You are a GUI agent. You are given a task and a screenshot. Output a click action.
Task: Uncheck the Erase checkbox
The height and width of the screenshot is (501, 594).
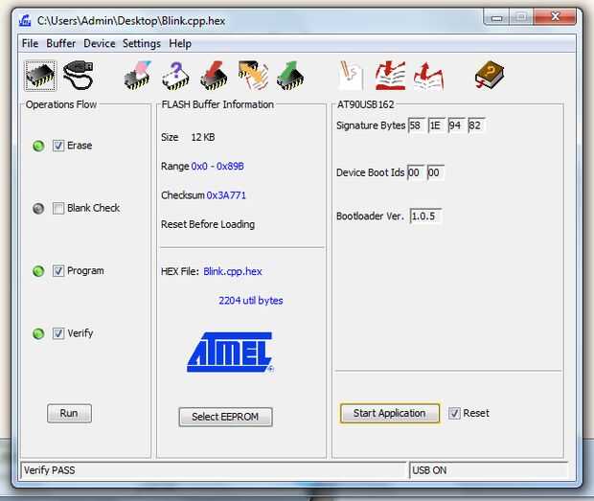pyautogui.click(x=58, y=146)
